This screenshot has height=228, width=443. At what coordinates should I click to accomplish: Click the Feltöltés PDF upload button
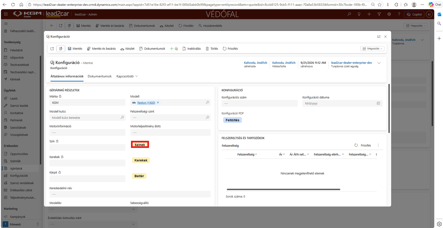232,120
